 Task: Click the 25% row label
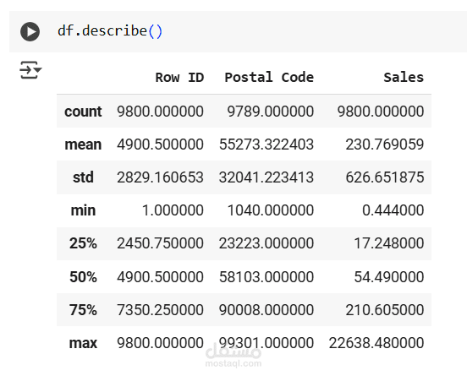pos(83,243)
